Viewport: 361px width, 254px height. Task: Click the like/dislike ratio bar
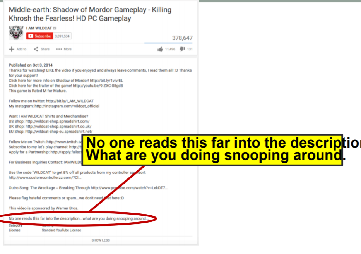tap(168, 43)
